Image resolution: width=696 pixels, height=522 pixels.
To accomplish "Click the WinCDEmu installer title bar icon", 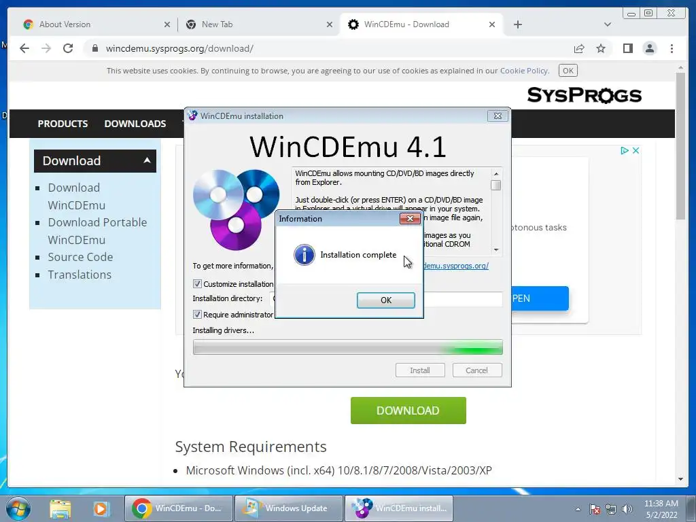I will 192,116.
